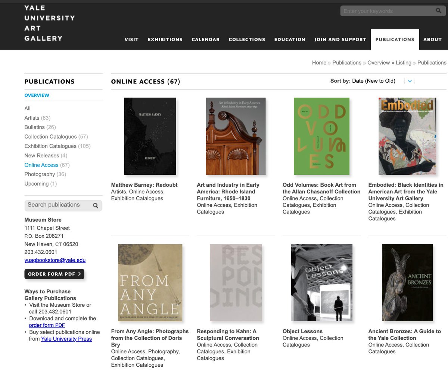Click the search publications magnifier icon

point(96,205)
